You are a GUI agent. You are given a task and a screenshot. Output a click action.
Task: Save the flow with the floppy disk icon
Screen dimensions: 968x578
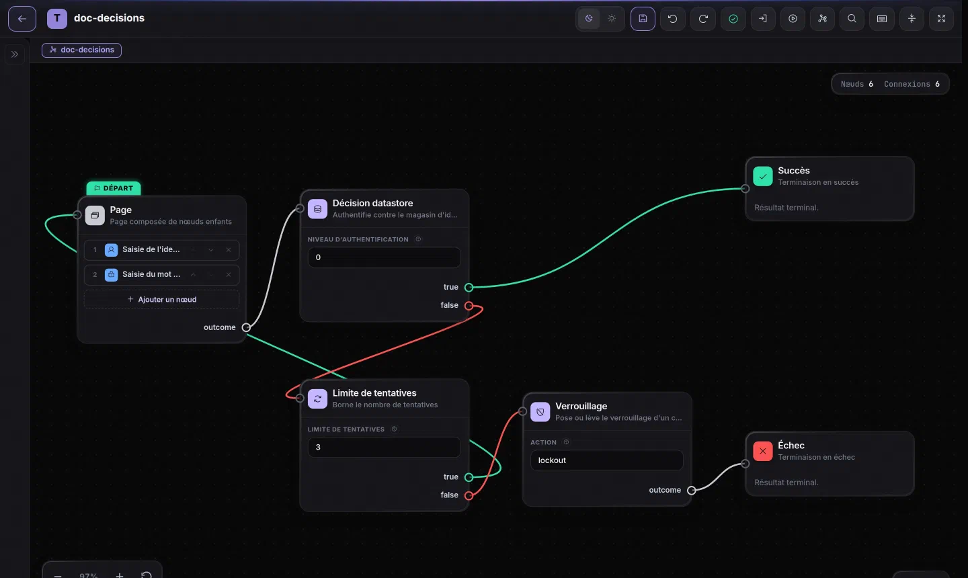[643, 19]
